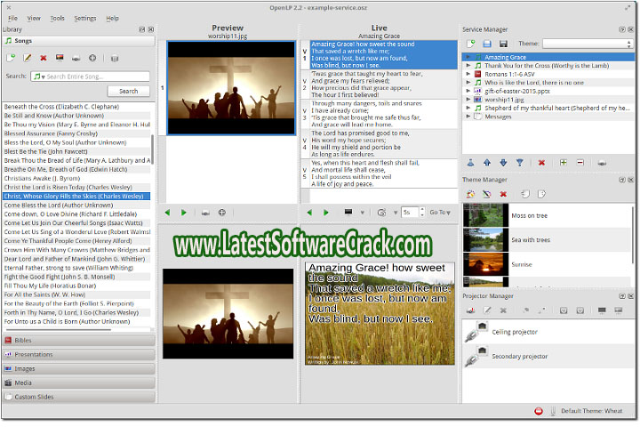The width and height of the screenshot is (640, 427).
Task: Save the current service
Action: 503,44
